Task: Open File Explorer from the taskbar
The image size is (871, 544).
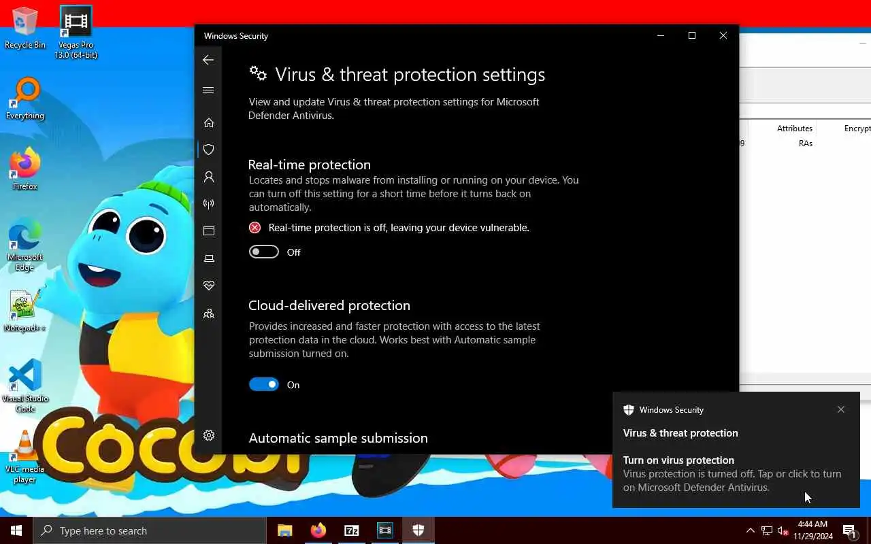Action: [x=284, y=530]
